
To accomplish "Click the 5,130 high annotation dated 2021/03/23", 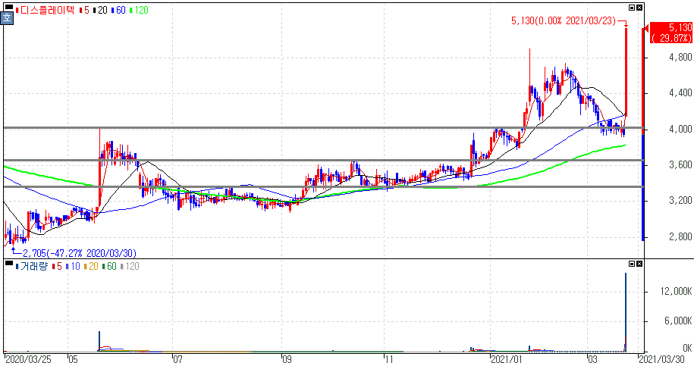I will pyautogui.click(x=564, y=20).
